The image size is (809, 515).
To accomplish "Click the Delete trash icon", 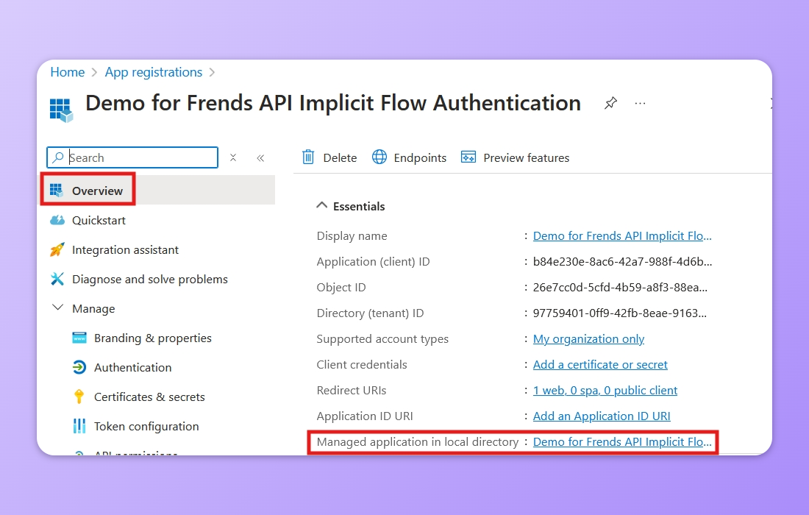I will tap(308, 157).
